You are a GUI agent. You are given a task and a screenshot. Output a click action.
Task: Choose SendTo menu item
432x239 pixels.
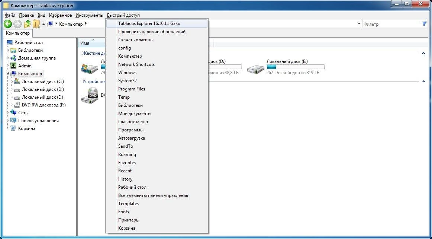coord(157,146)
